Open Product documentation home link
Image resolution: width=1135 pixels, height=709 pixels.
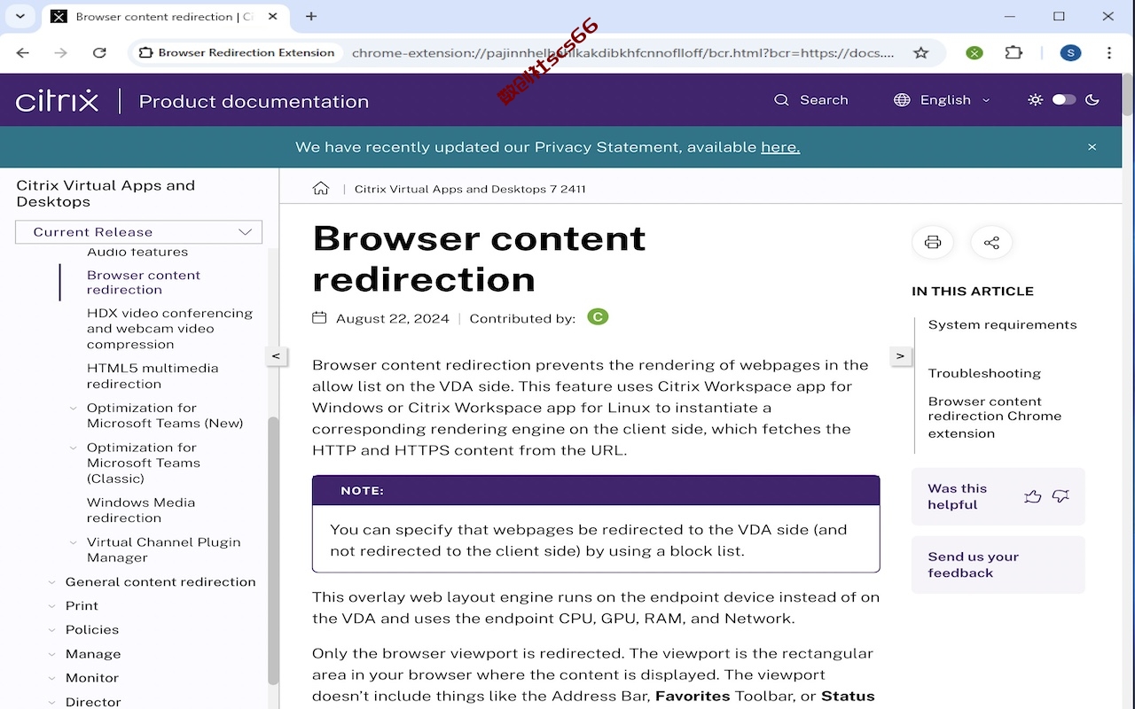pyautogui.click(x=254, y=101)
